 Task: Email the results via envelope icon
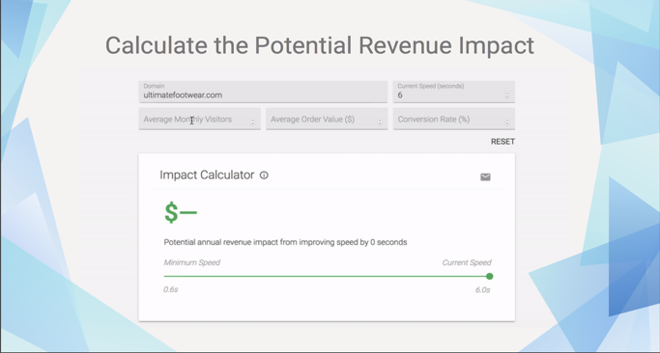(x=485, y=176)
